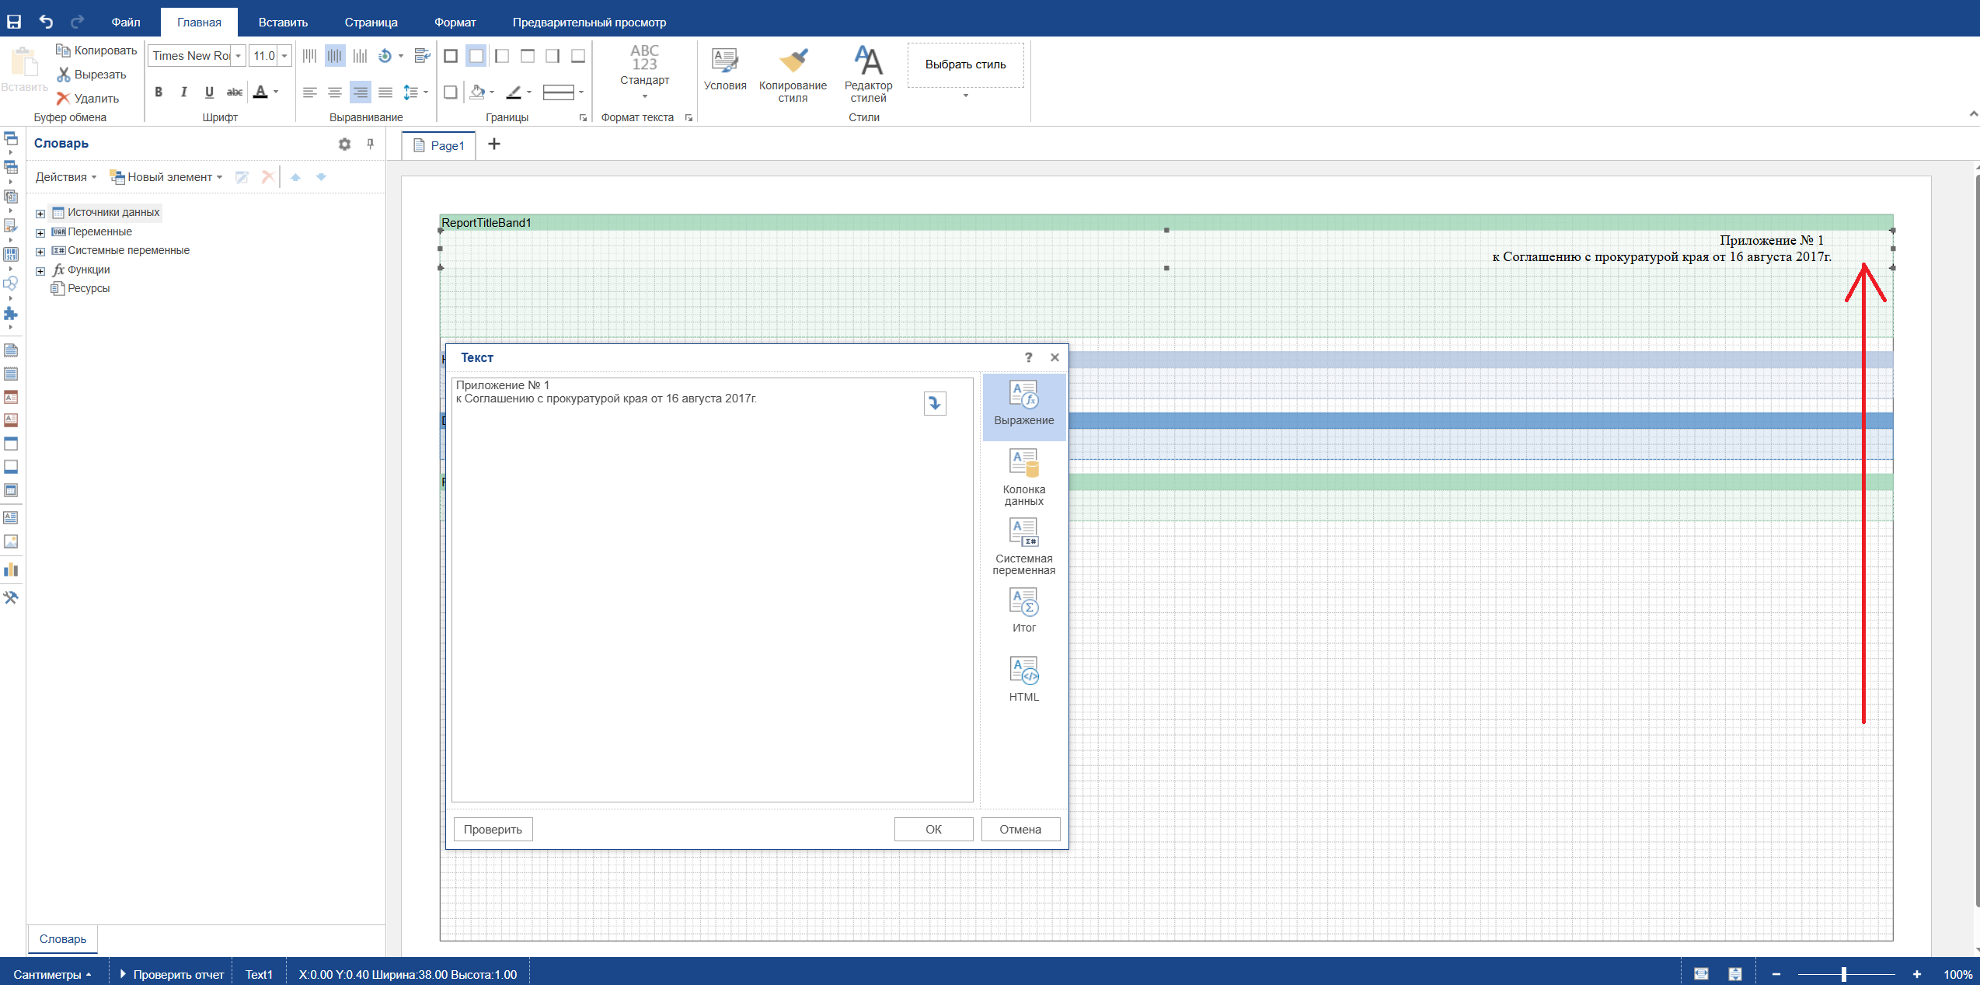Click the red X Удалить icon
The height and width of the screenshot is (985, 1980).
pos(64,99)
